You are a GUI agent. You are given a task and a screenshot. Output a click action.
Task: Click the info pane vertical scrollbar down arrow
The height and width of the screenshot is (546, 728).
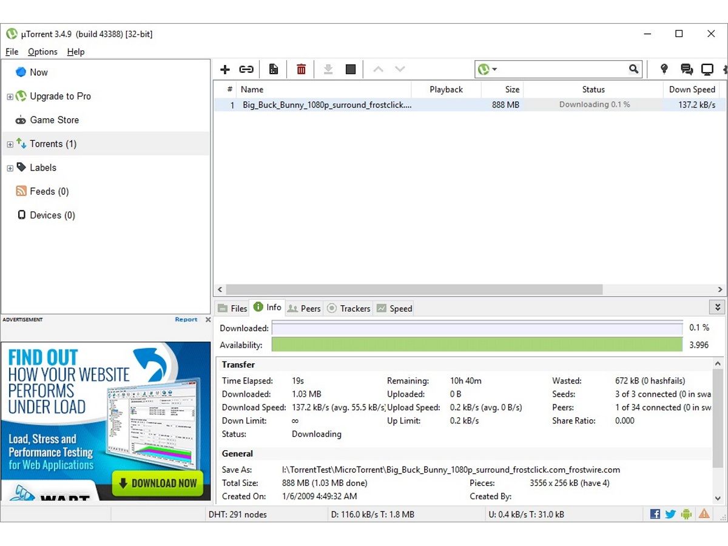tap(718, 498)
